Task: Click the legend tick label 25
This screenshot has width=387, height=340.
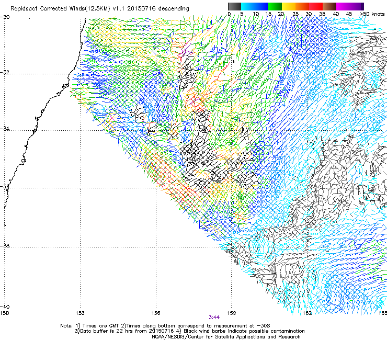Action: 295,14
